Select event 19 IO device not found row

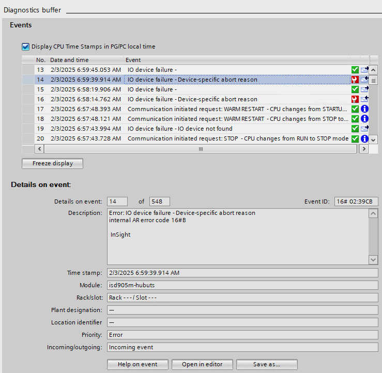point(180,129)
